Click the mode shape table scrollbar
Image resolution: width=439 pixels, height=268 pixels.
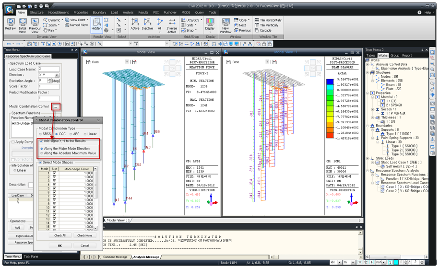click(95, 198)
